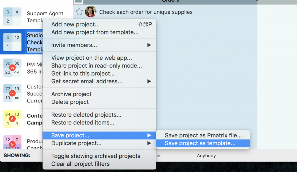Star the "Check each order" item
This screenshot has width=297, height=172.
click(x=80, y=12)
